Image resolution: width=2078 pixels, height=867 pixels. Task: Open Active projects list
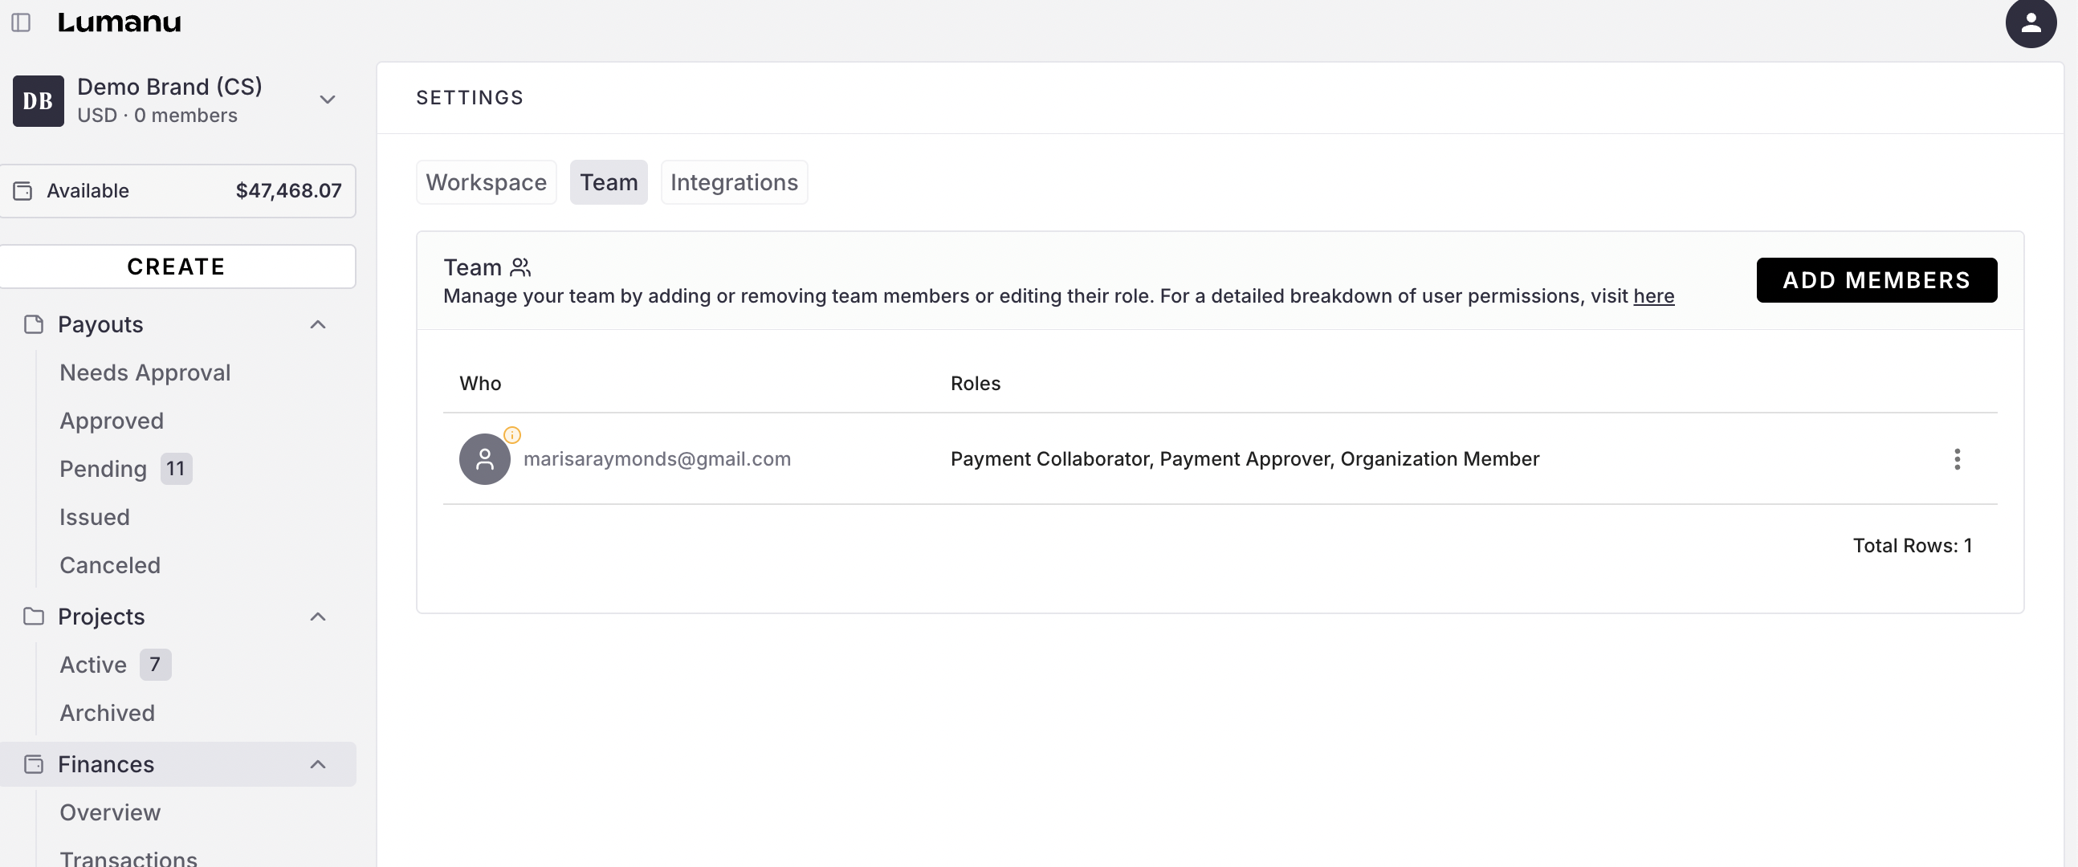pyautogui.click(x=93, y=666)
